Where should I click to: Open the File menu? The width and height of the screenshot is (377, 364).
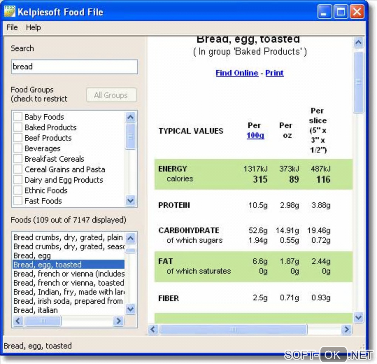pyautogui.click(x=12, y=27)
